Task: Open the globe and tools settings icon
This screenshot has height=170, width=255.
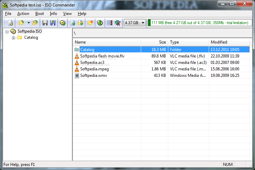Action: coord(118,23)
